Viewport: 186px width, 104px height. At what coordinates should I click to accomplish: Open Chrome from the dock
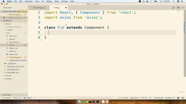pyautogui.click(x=87, y=101)
